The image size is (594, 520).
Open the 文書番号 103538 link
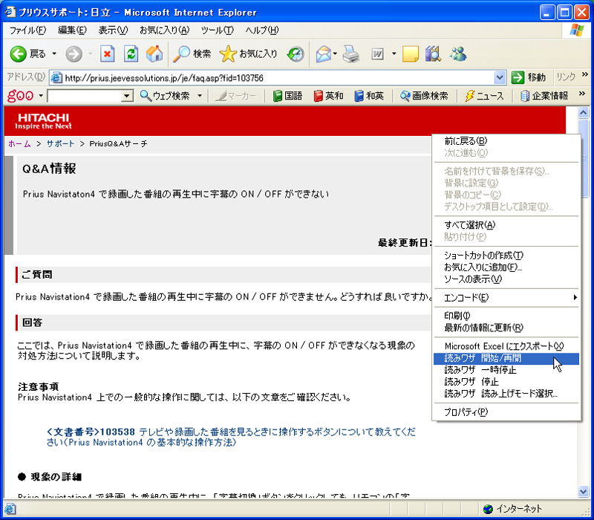click(x=231, y=437)
